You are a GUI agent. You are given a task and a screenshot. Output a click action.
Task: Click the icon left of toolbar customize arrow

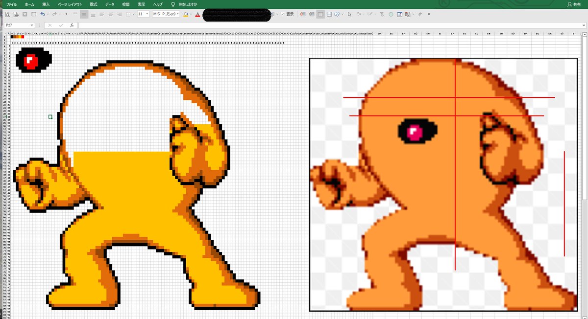(x=420, y=14)
